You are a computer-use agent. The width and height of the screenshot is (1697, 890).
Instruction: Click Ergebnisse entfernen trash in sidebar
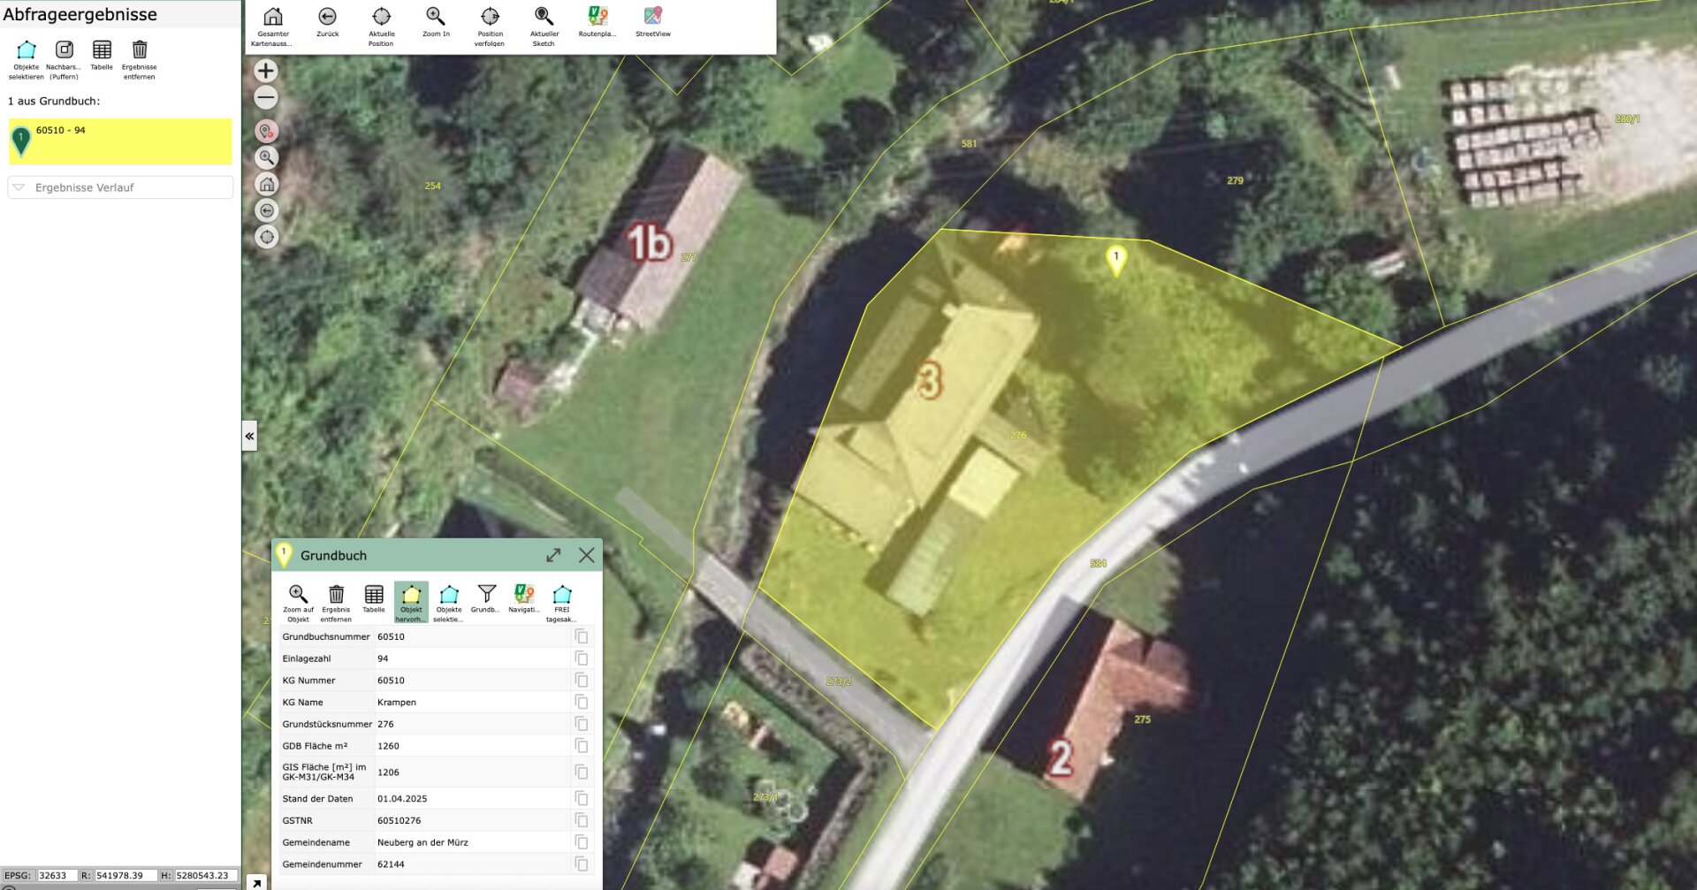tap(139, 50)
